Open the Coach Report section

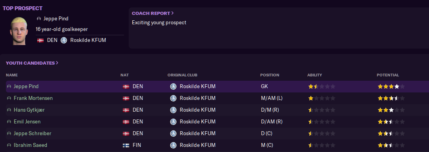click(153, 13)
